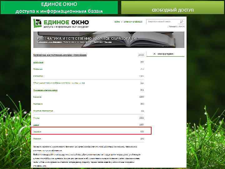This screenshot has height=169, width=225.
Task: Open the Общие и комплексные проблемы category
Action: [x=59, y=83]
